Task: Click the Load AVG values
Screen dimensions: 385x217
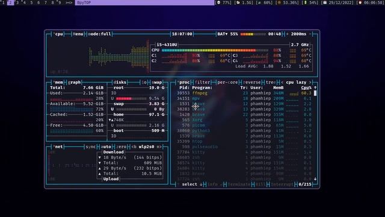Action: 286,66
